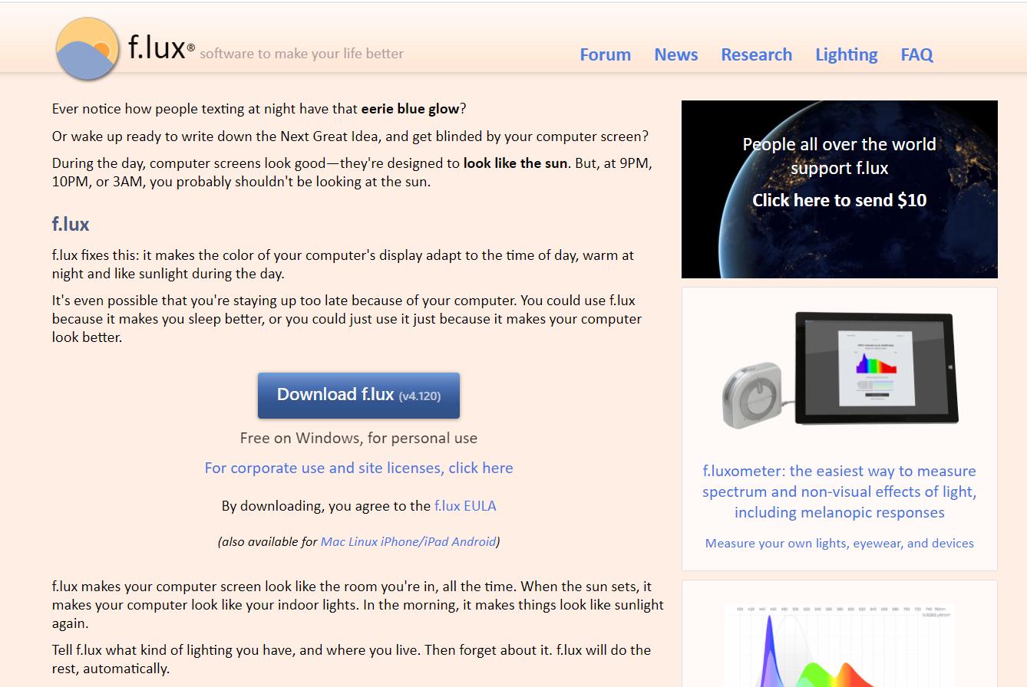Screen dimensions: 1027x687
Task: Open the FAQ page
Action: pos(916,54)
